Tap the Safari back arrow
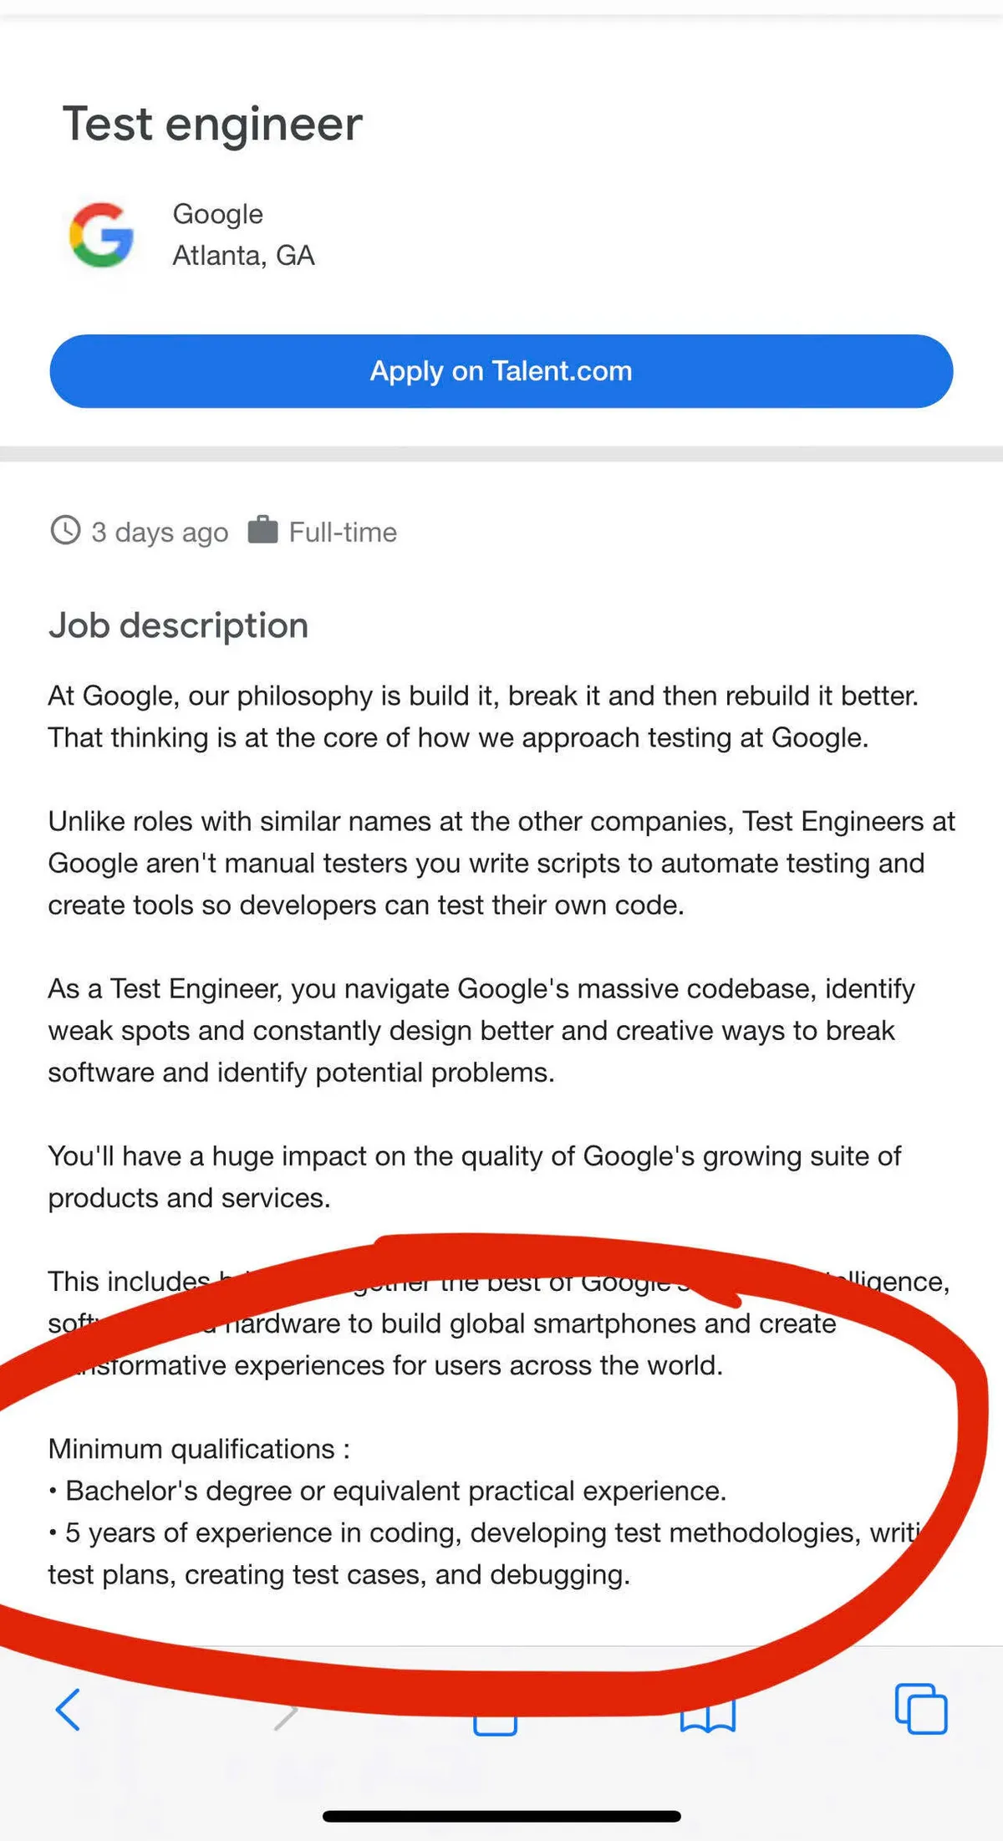This screenshot has height=1841, width=1003. coord(69,1709)
